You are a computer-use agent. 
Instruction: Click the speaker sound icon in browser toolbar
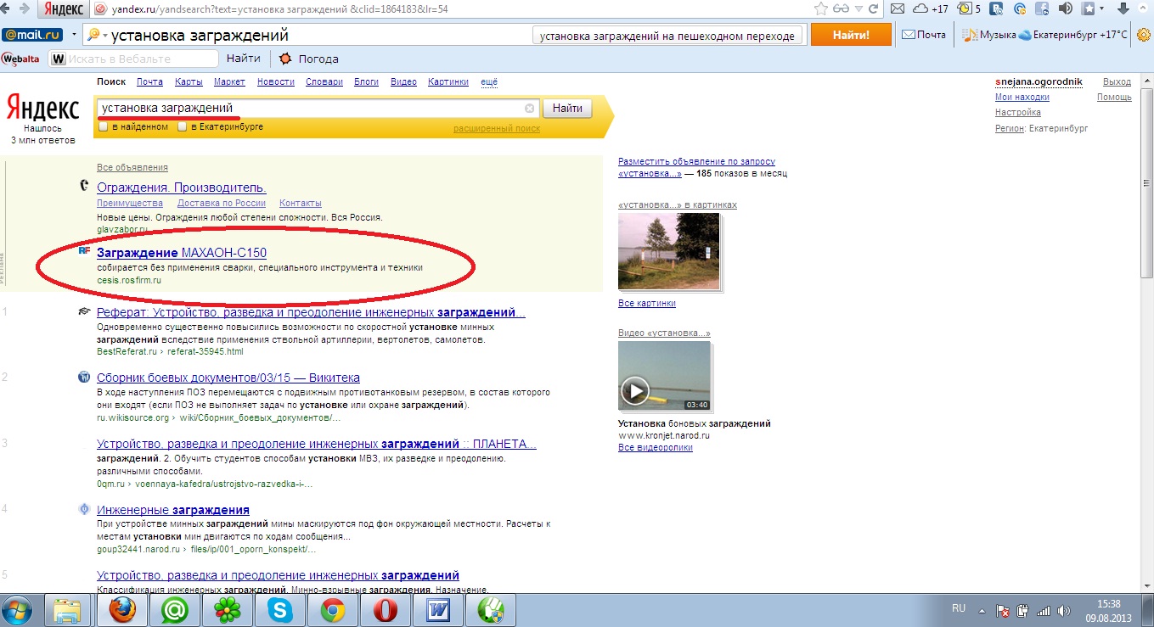point(1066,9)
